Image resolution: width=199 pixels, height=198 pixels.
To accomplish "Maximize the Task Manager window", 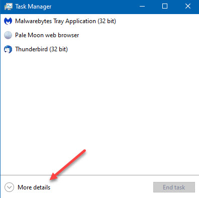I will (x=165, y=7).
